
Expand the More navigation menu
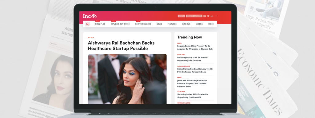coord(211,24)
